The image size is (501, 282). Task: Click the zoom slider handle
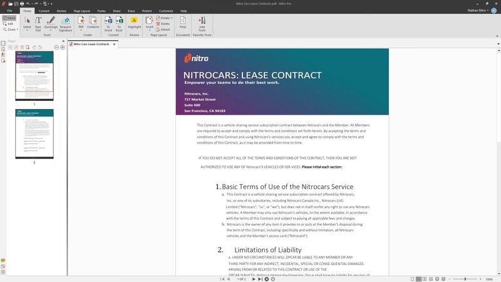tap(465, 279)
